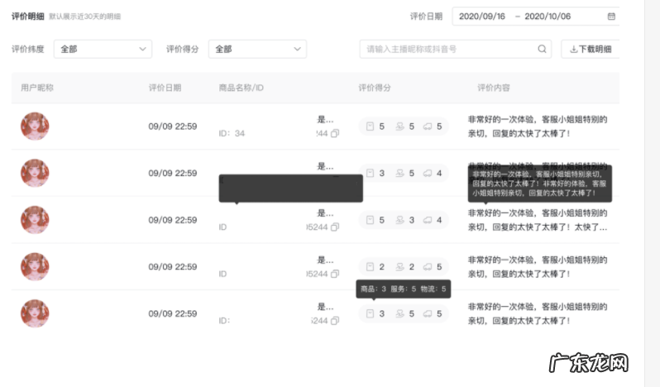Click the product score icon in the 5 5 5 row
Screen dimensions: 660x387
coord(370,127)
